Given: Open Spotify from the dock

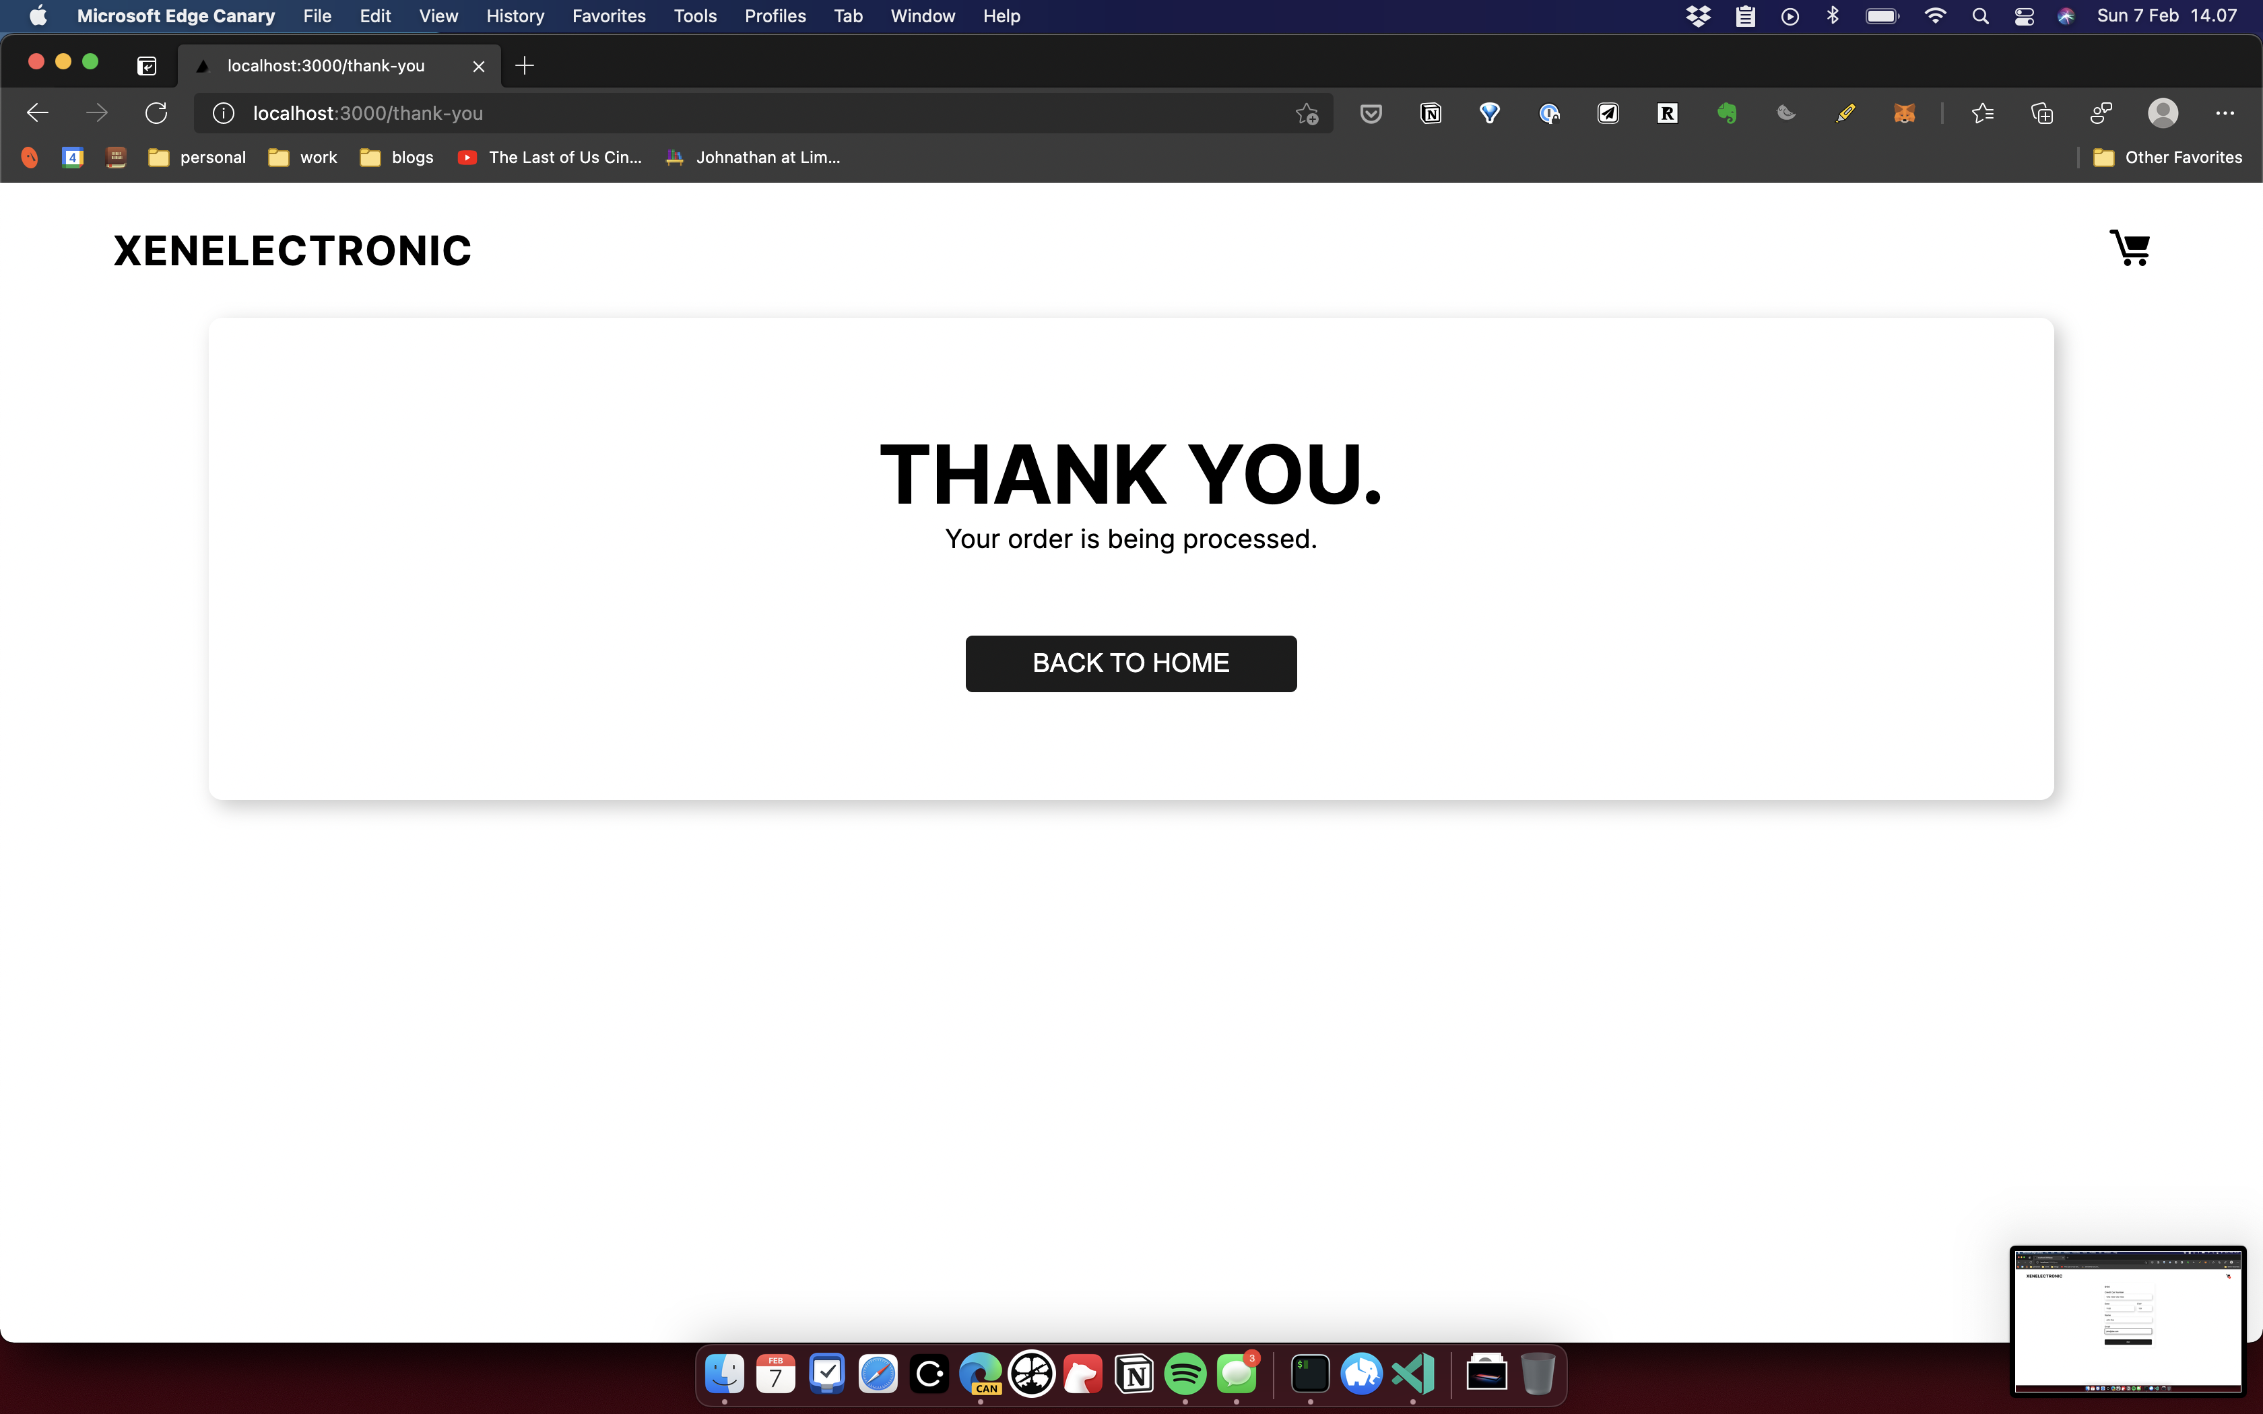Looking at the screenshot, I should tap(1185, 1374).
